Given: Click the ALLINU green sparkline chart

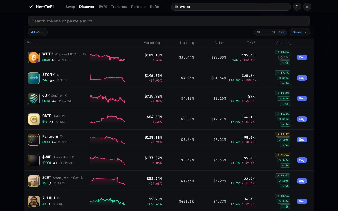Looking at the screenshot, I should coord(107,202).
